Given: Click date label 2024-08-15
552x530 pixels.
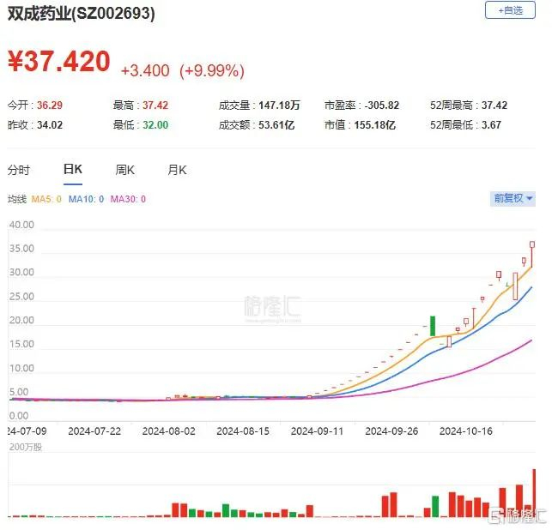Looking at the screenshot, I should (243, 431).
